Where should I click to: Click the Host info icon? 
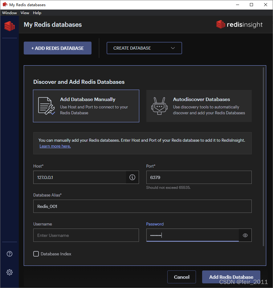point(132,177)
